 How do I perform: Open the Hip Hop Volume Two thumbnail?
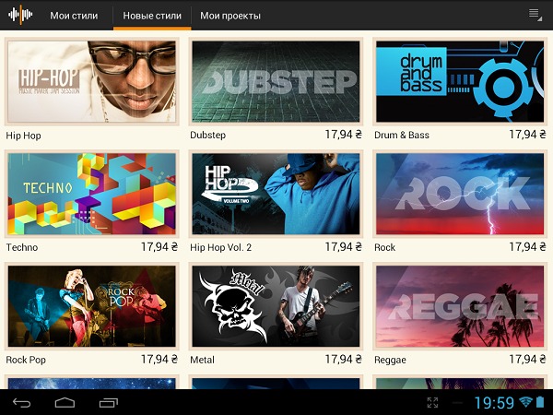[x=276, y=194]
